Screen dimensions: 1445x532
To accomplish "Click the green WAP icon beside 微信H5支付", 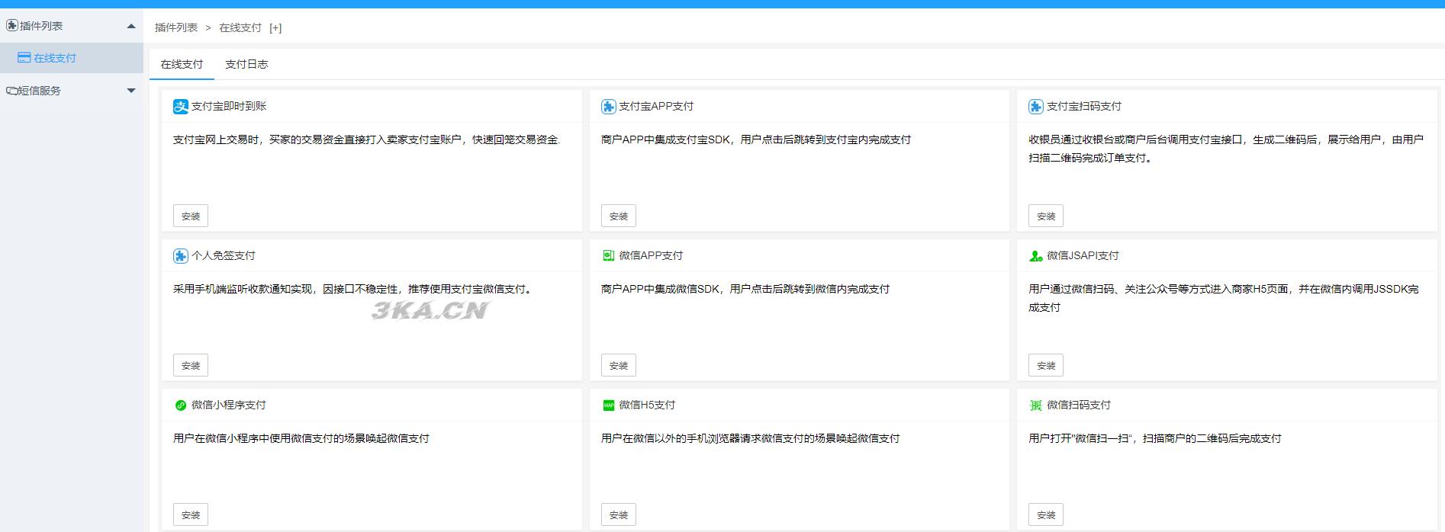I will pyautogui.click(x=608, y=405).
